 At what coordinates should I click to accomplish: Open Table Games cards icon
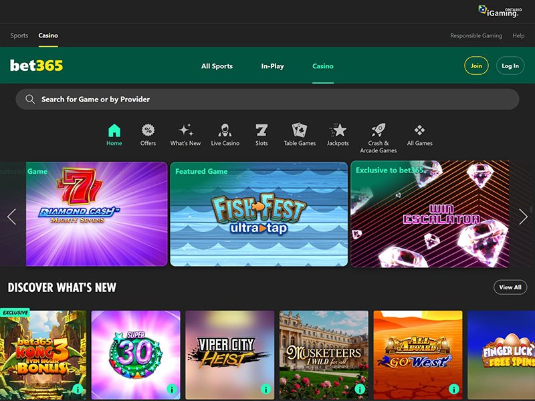coord(300,130)
